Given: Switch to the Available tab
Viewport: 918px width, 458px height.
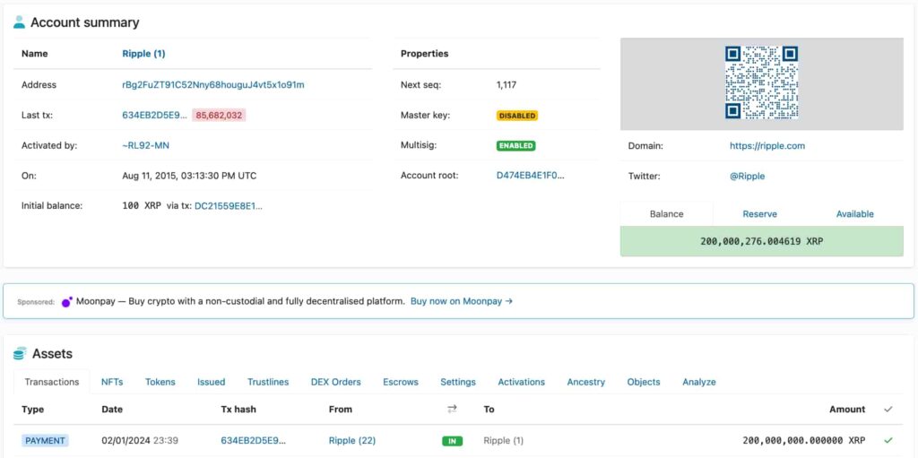Looking at the screenshot, I should coord(854,214).
